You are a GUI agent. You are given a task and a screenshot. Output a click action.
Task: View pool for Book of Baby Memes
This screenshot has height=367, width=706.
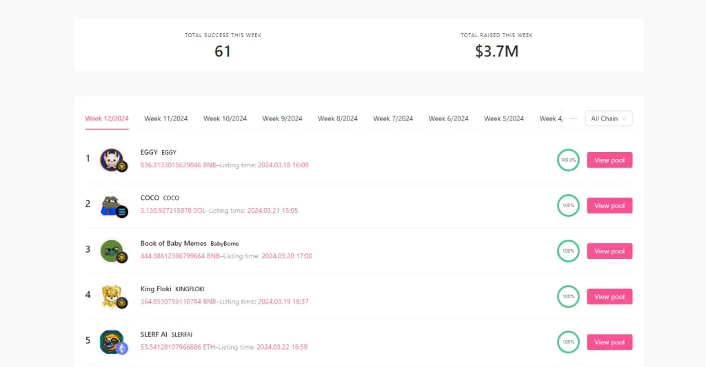click(609, 251)
